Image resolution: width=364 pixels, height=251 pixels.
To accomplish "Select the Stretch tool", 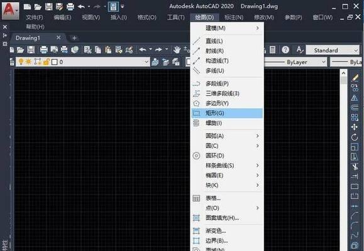I will [x=355, y=157].
